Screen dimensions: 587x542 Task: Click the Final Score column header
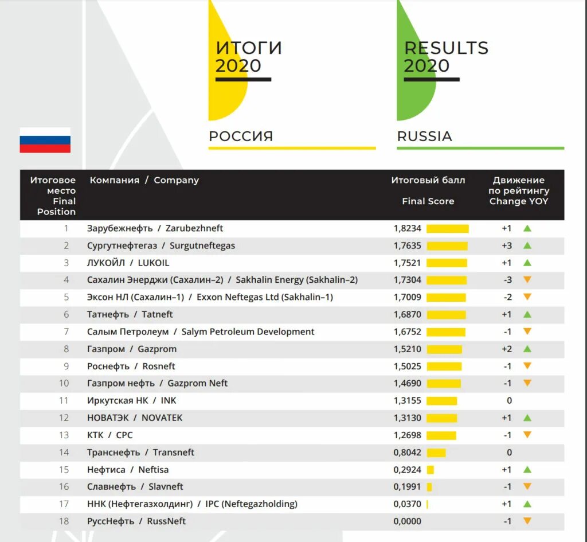coord(428,201)
